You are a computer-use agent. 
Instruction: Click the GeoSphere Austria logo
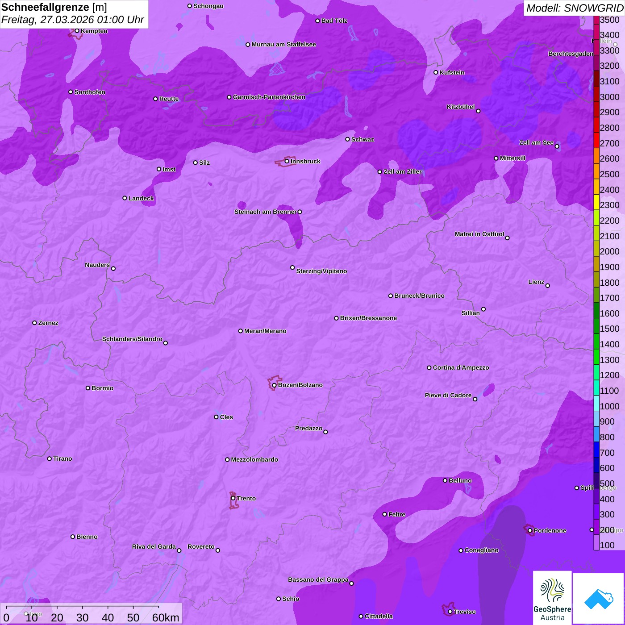coord(552,598)
